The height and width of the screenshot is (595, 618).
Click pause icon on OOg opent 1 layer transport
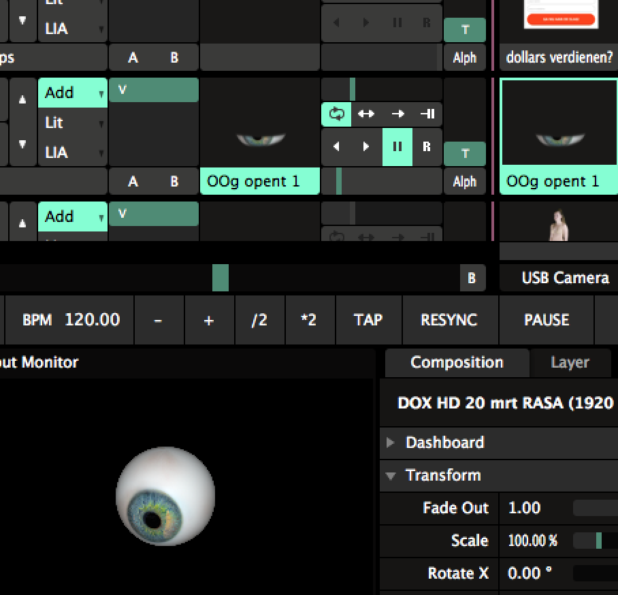[x=397, y=146]
